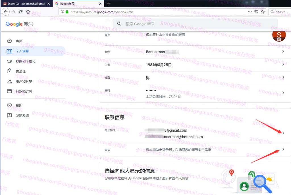Click the gmail.com email address
This screenshot has width=291, height=195.
pos(166,130)
